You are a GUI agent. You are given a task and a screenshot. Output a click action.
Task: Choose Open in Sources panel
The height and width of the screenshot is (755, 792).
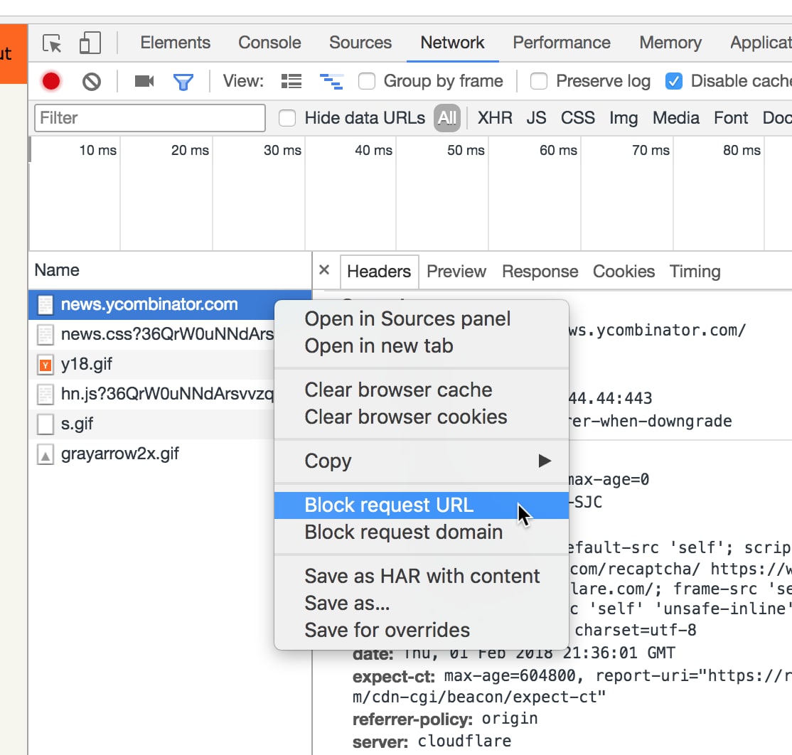point(422,319)
